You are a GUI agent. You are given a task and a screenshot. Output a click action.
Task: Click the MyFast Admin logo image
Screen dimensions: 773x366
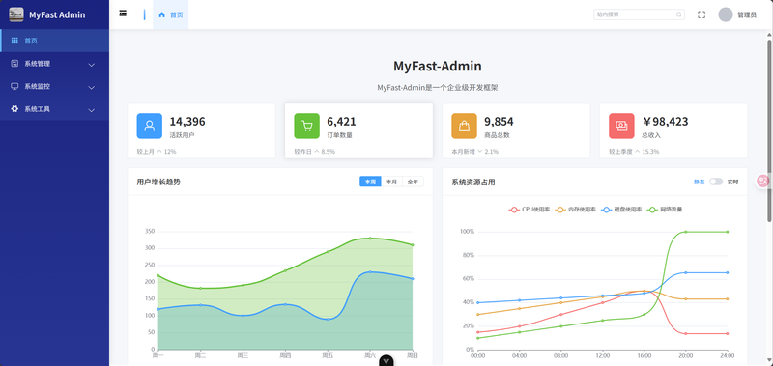coord(16,14)
